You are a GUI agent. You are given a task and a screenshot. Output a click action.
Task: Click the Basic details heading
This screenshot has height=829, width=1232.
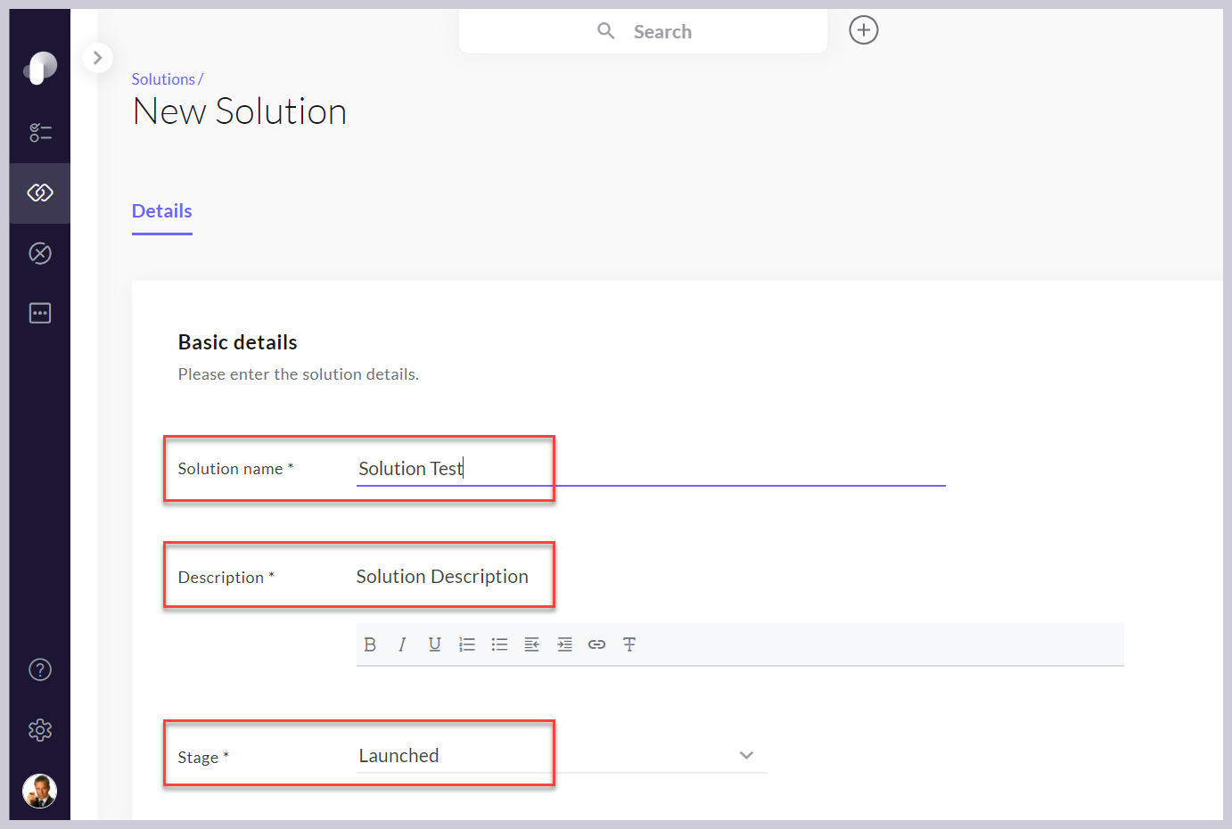238,342
